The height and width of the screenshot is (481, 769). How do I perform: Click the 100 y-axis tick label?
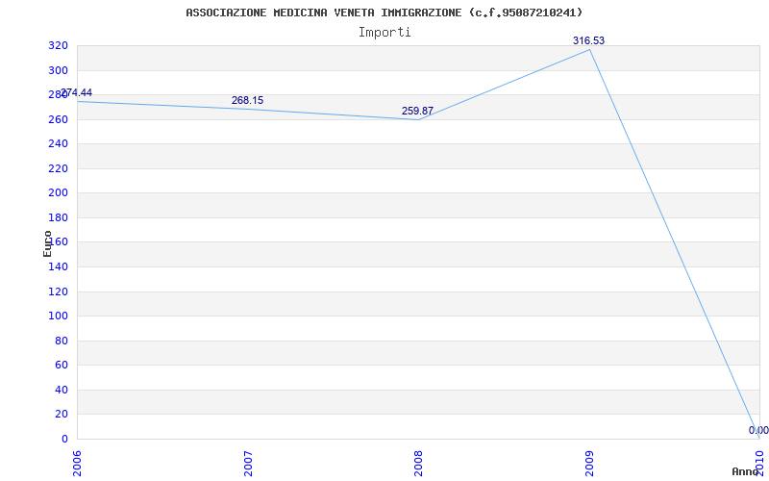tap(58, 316)
